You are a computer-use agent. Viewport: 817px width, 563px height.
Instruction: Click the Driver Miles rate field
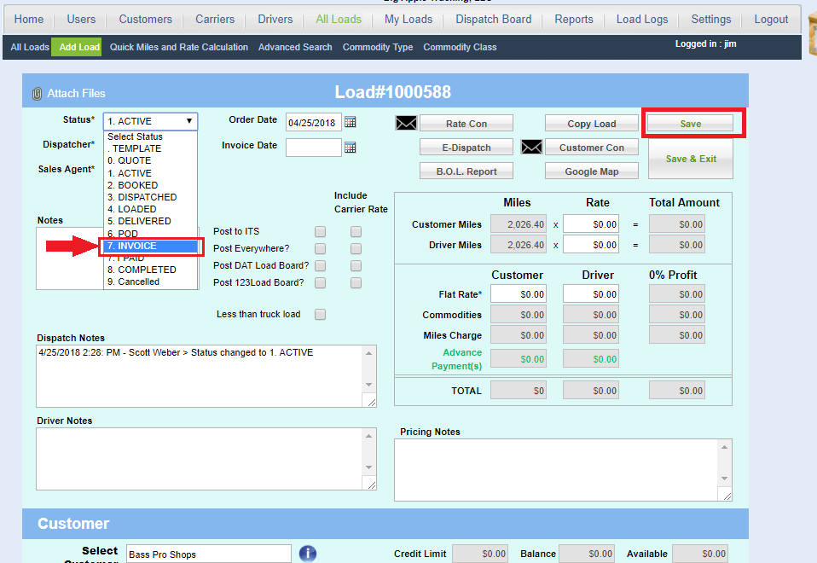[x=591, y=245]
